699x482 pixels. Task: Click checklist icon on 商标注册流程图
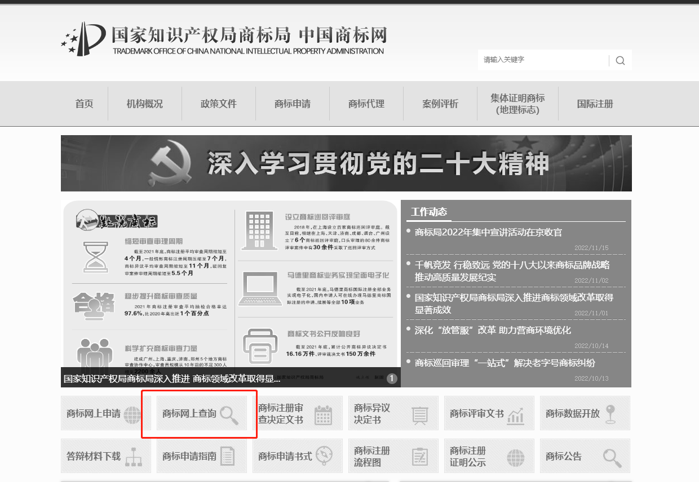point(420,457)
